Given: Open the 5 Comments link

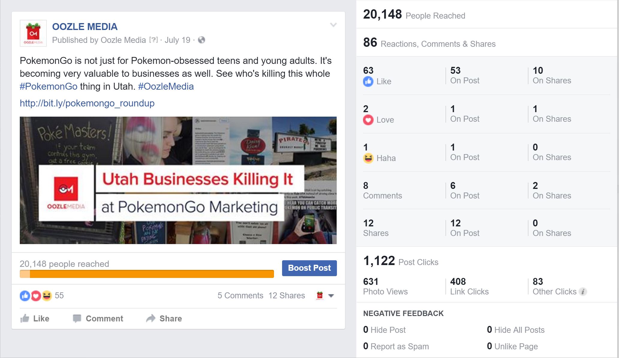Looking at the screenshot, I should pos(240,296).
